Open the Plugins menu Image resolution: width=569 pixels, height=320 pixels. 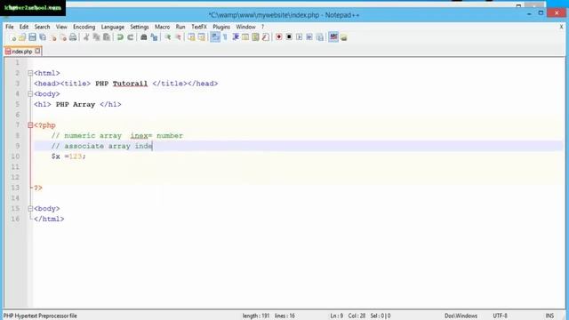pos(221,27)
